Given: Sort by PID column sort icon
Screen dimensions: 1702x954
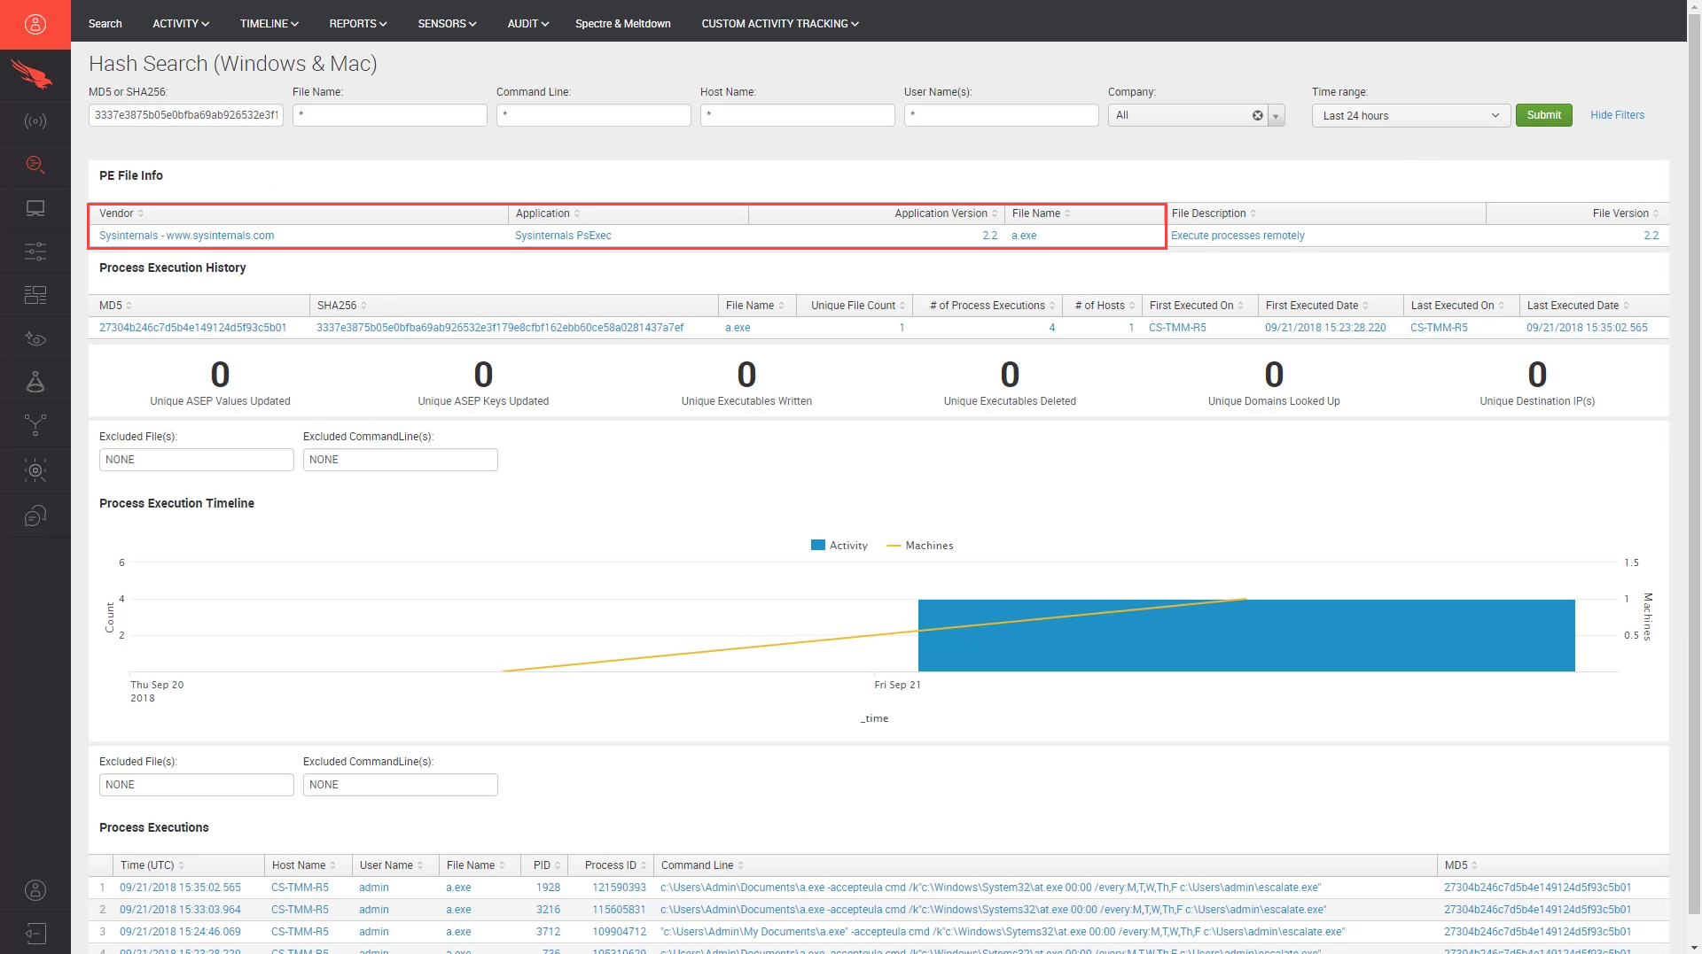Looking at the screenshot, I should click(x=558, y=865).
